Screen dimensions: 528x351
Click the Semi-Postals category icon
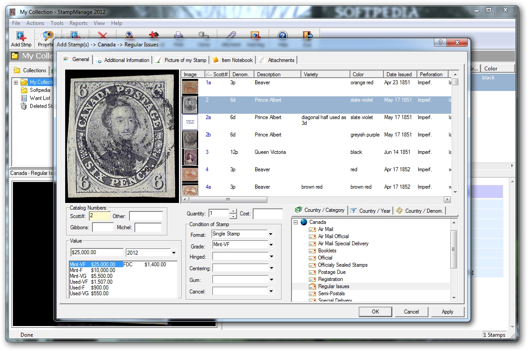coord(312,294)
